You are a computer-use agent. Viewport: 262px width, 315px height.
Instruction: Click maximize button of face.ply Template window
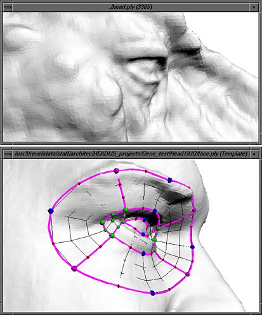tap(254, 154)
